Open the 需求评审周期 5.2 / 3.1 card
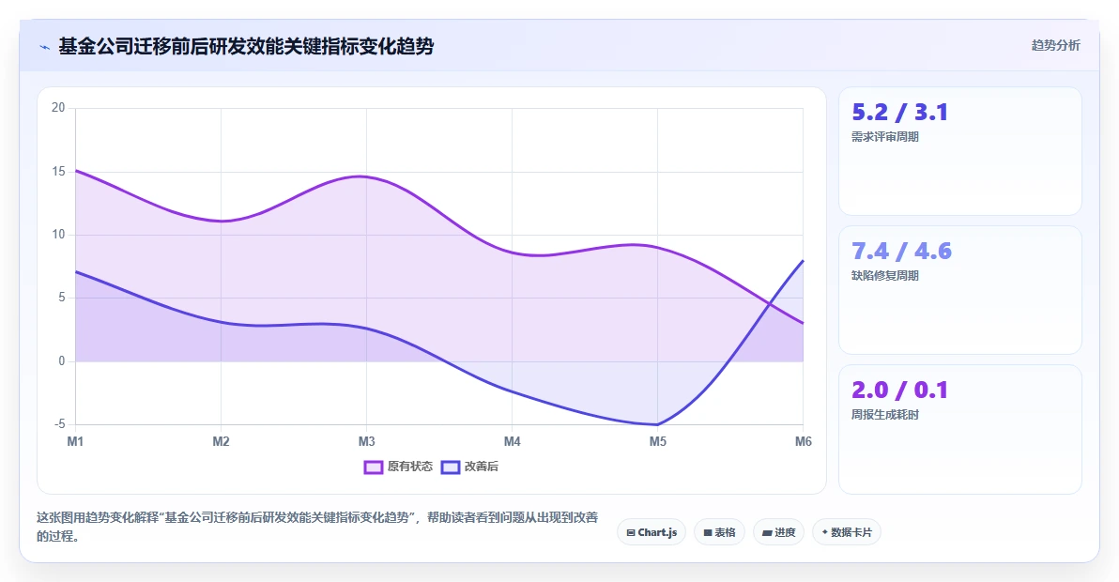Viewport: 1119px width, 582px height. (959, 151)
